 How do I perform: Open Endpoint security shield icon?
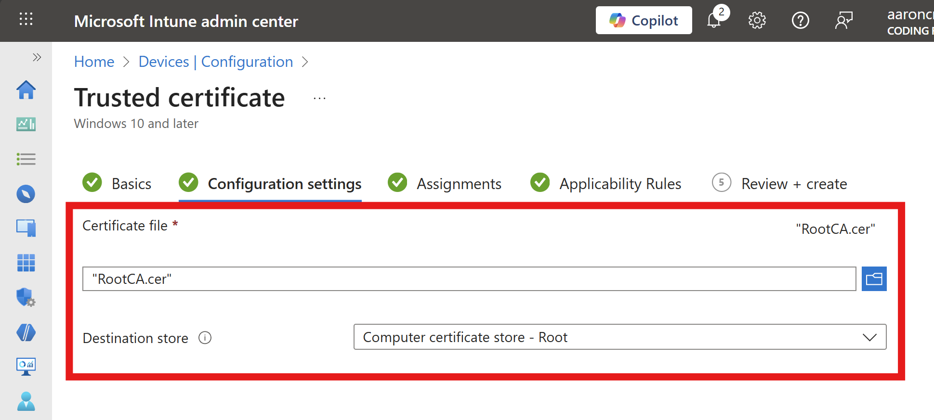pos(26,297)
